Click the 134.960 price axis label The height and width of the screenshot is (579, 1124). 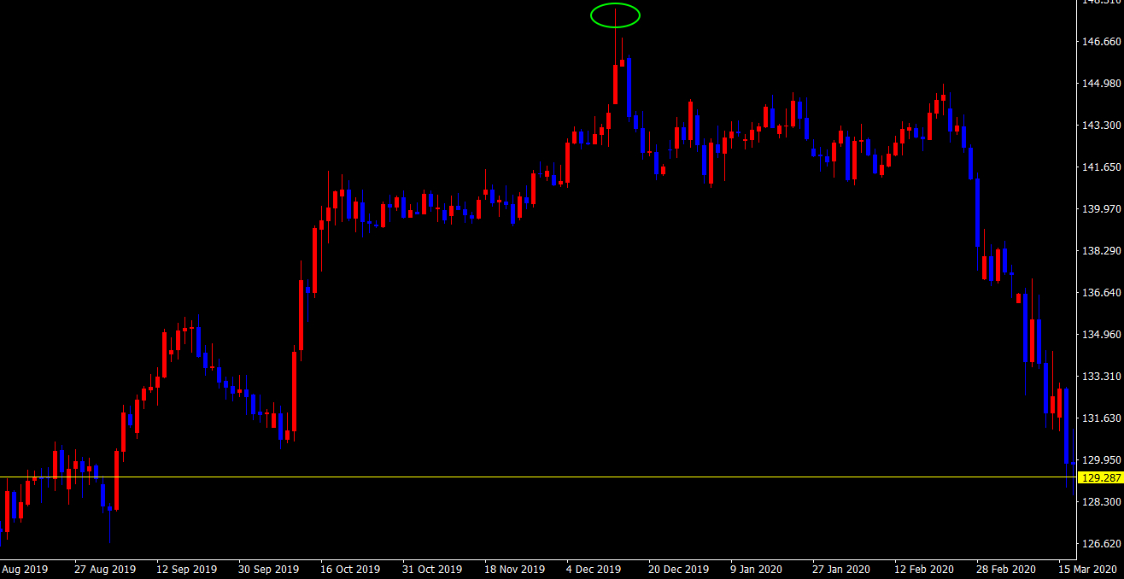pyautogui.click(x=1100, y=335)
